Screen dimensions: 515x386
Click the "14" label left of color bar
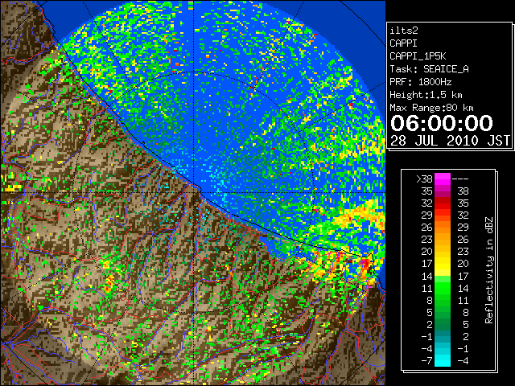click(427, 276)
